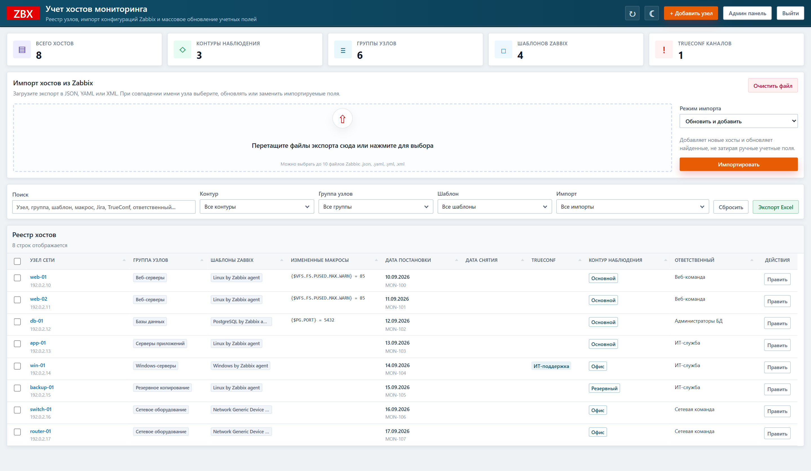
Task: Click Очистить файл button
Action: (772, 86)
